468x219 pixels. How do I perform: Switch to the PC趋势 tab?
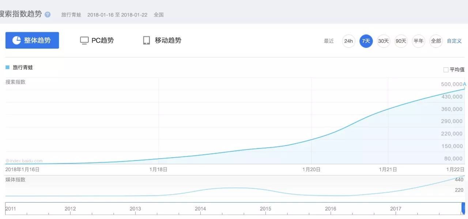[x=97, y=40]
